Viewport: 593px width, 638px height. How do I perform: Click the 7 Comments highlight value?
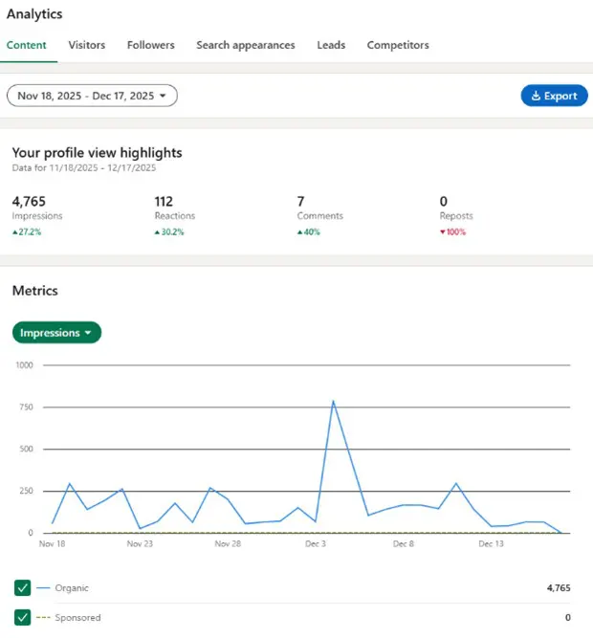point(300,201)
